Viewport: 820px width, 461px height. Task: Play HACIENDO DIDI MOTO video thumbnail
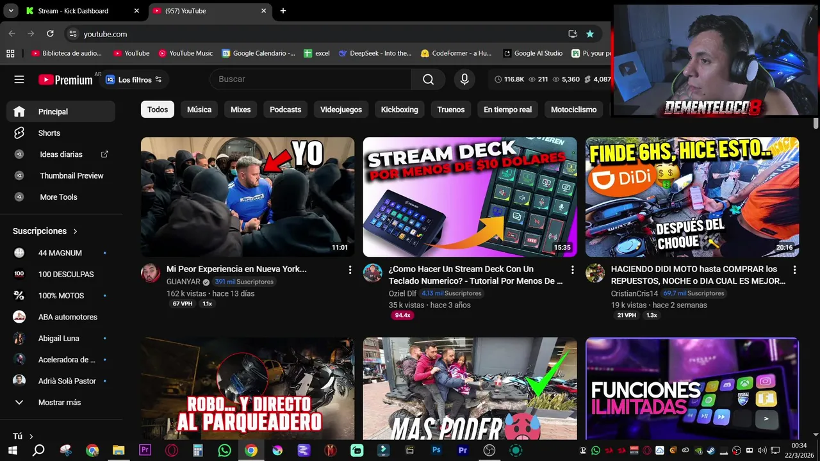click(x=692, y=197)
